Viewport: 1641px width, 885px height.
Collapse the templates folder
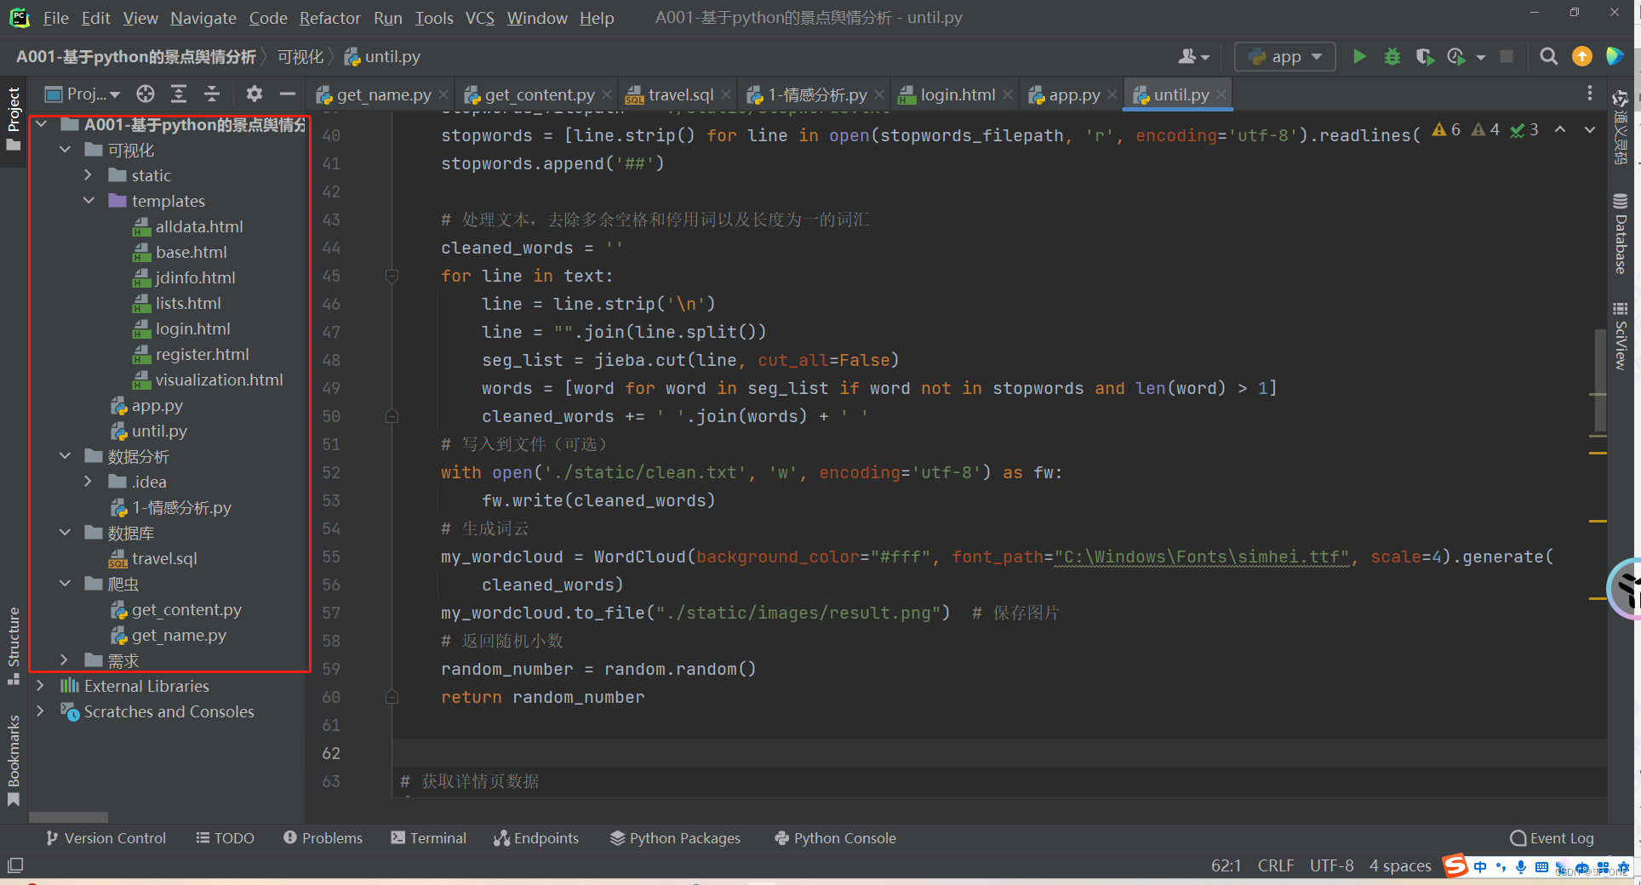[89, 201]
